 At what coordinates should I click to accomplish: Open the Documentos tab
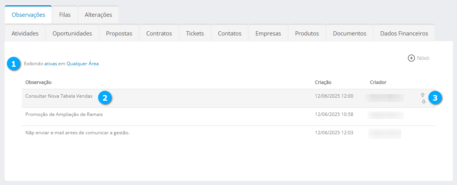[349, 33]
